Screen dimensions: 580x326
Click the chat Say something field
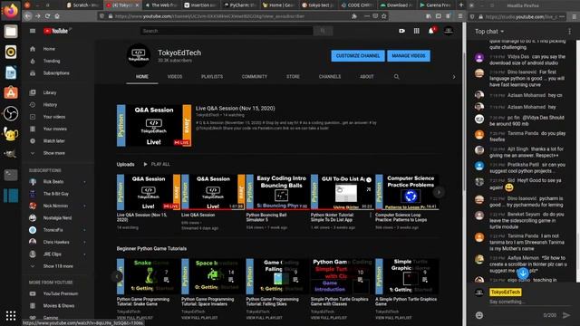529,302
